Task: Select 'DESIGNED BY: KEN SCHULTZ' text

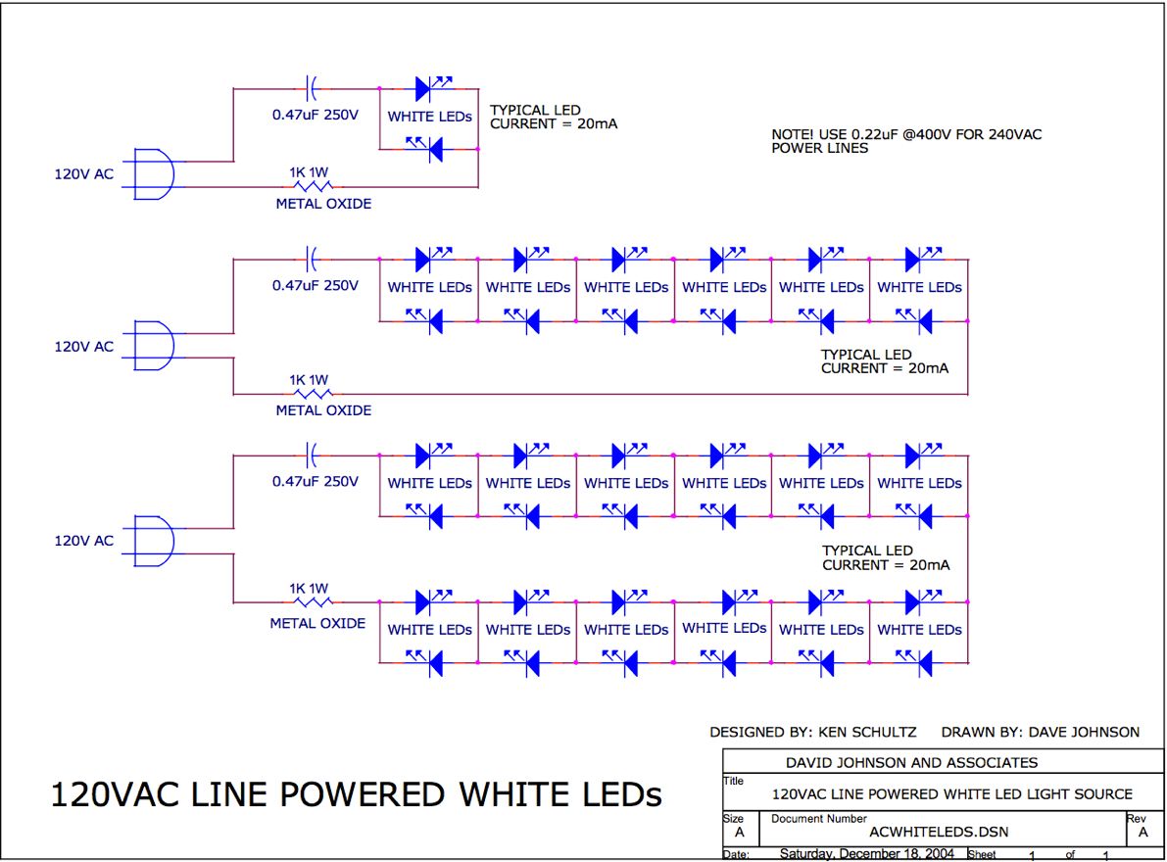Action: [x=811, y=732]
